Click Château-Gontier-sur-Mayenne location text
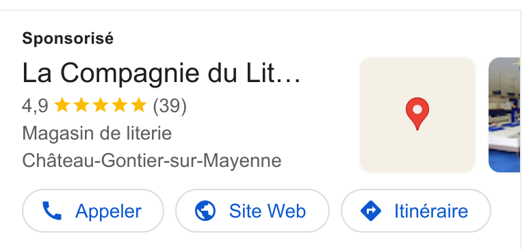The height and width of the screenshot is (249, 531). tap(152, 161)
